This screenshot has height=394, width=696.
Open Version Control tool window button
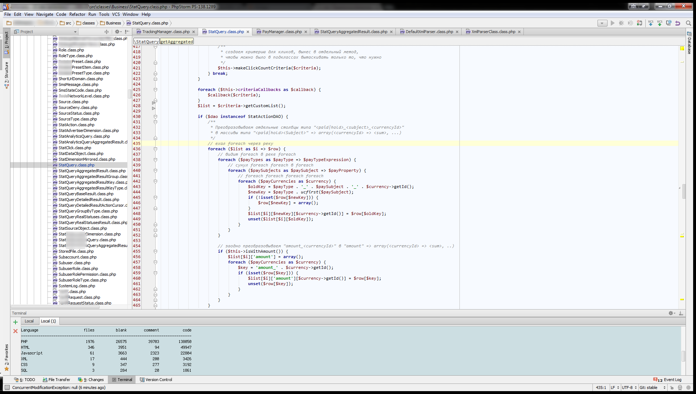156,380
